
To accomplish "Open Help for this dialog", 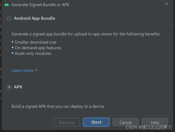I will click(x=155, y=122).
